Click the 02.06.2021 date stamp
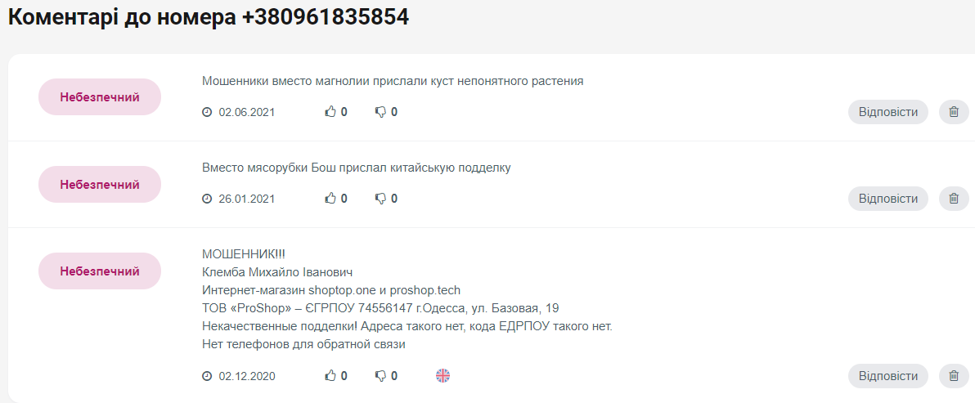 point(246,112)
